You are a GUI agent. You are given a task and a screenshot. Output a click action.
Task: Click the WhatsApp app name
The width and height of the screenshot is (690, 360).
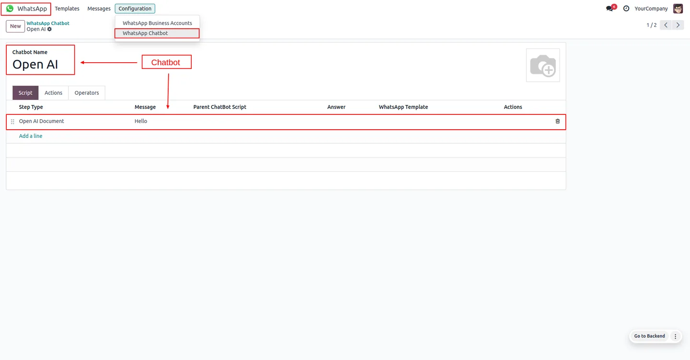pyautogui.click(x=32, y=9)
